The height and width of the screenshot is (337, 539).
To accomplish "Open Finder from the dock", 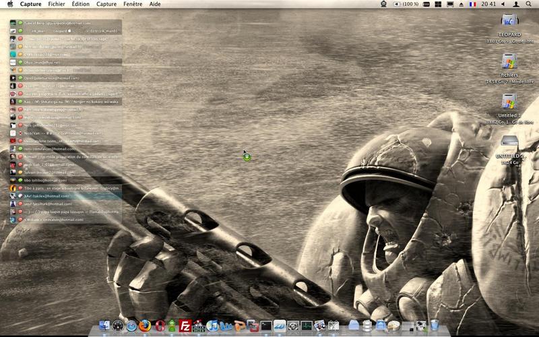I will click(104, 326).
